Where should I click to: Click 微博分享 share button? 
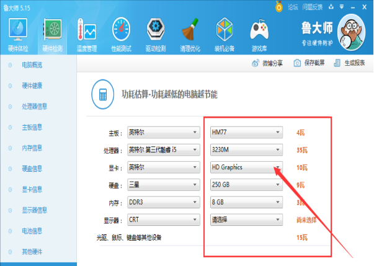point(267,63)
